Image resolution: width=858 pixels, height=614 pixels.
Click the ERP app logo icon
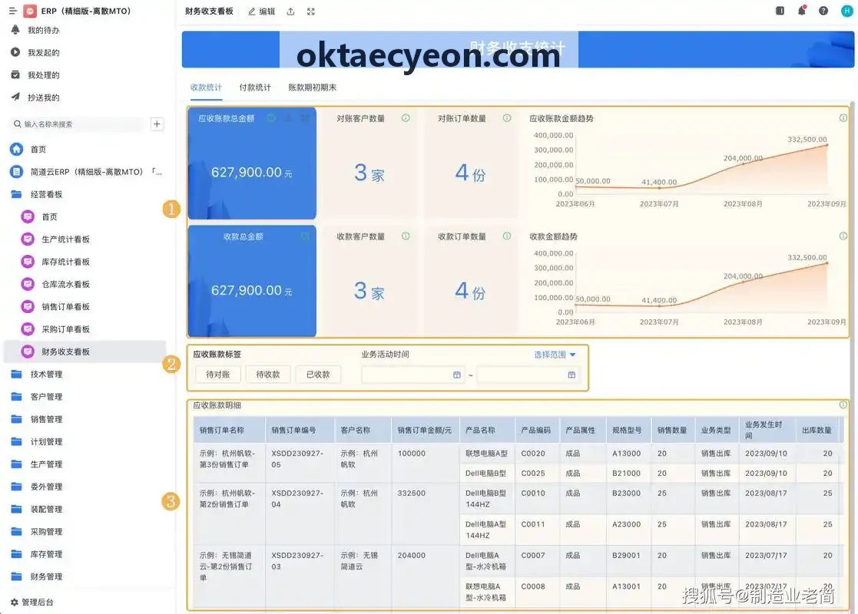coord(30,11)
